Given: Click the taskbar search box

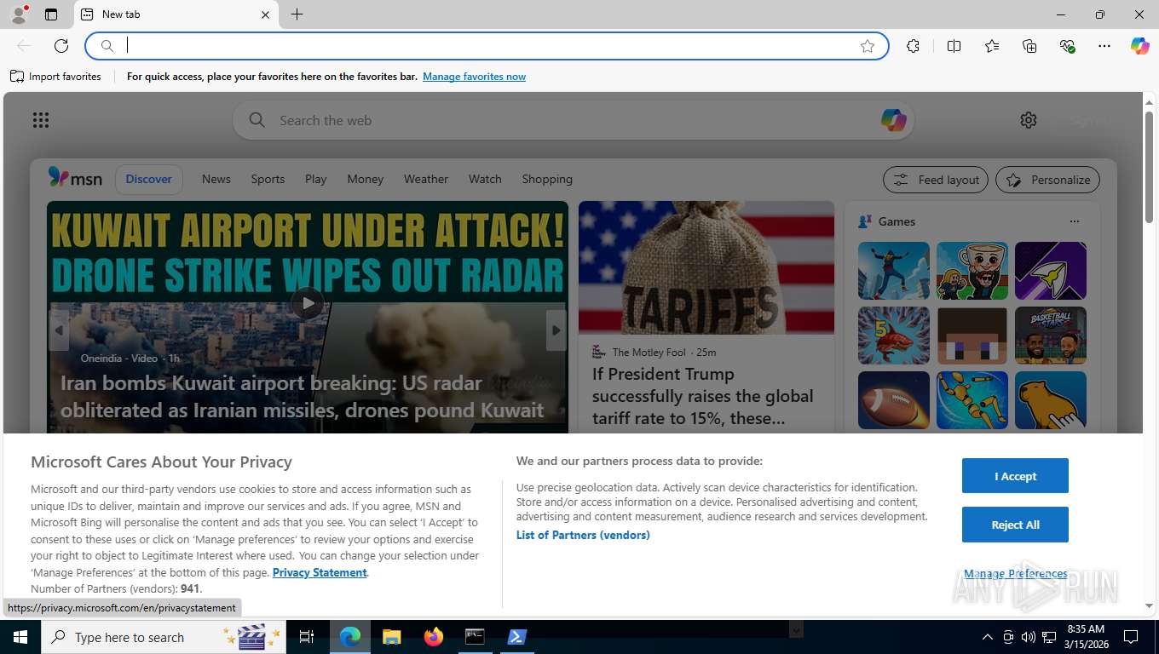Looking at the screenshot, I should tap(164, 637).
